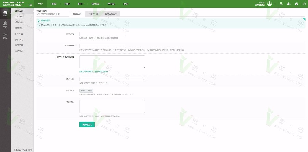This screenshot has height=152, width=308.
Task: Open the 设置 gear section in left rail
Action: 5,13
